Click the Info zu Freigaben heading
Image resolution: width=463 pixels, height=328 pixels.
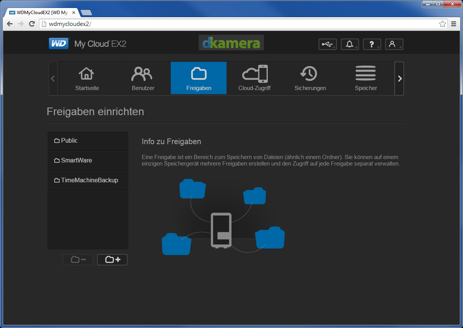171,141
